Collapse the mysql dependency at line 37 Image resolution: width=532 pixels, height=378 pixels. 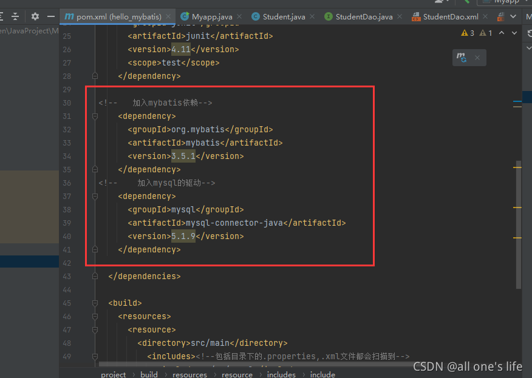tap(95, 197)
